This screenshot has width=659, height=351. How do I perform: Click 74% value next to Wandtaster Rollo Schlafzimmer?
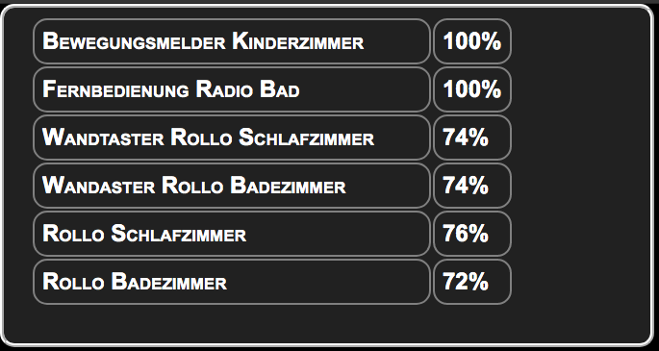[472, 138]
